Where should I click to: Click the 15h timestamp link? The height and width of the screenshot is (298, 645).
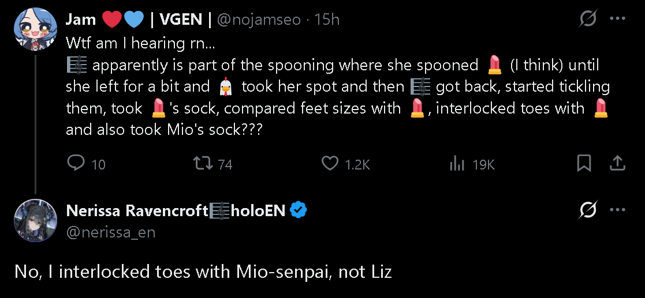327,20
